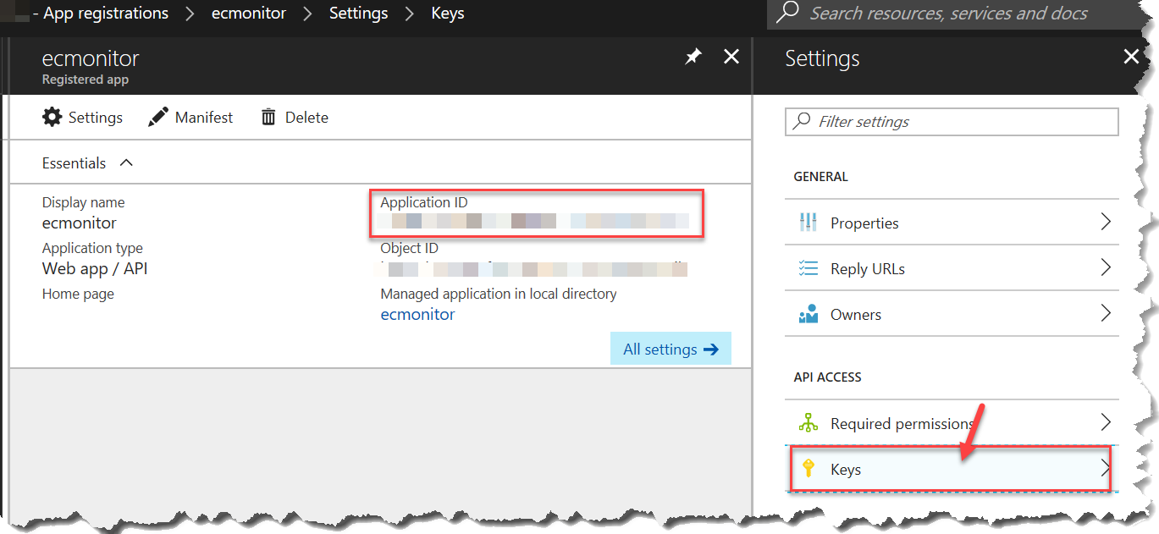Click the ecmonitor display name value

point(80,223)
